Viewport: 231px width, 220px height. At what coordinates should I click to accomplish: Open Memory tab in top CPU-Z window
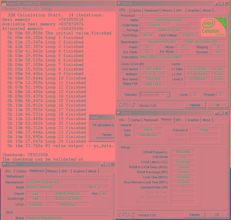click(167, 10)
